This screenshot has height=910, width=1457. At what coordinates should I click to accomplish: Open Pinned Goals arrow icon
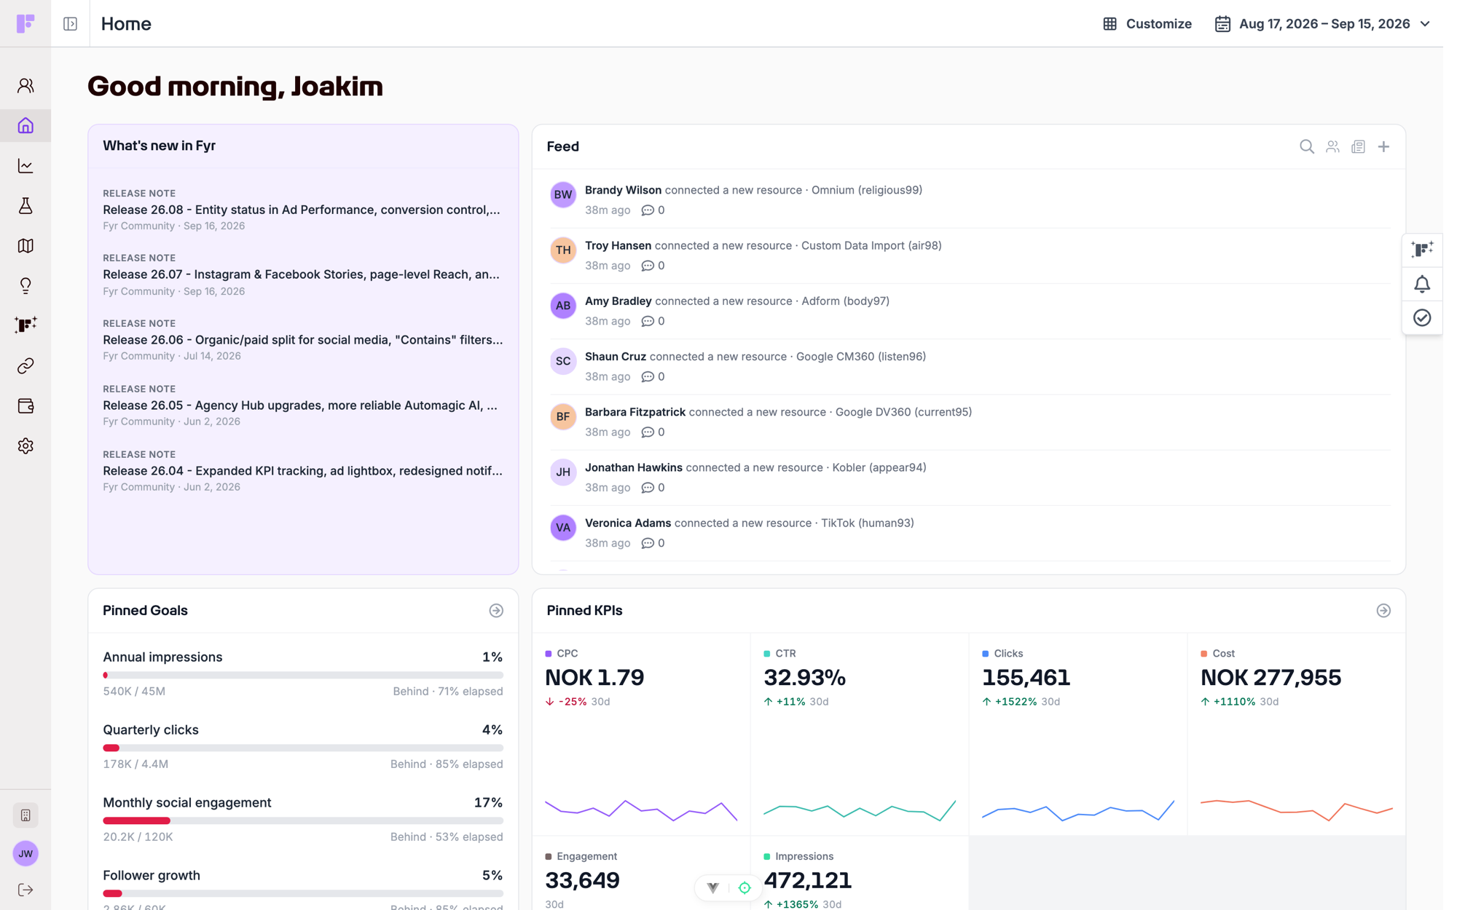click(496, 611)
